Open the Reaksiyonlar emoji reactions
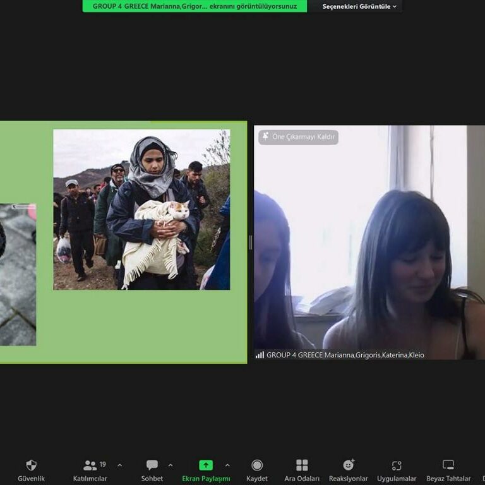This screenshot has height=485, width=485. click(x=348, y=465)
